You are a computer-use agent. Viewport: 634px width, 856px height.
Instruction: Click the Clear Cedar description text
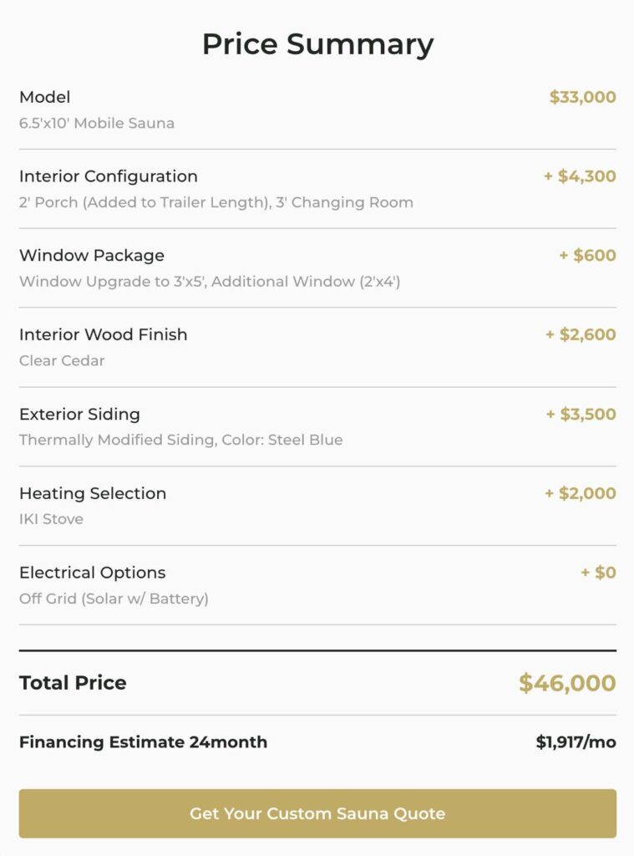62,360
